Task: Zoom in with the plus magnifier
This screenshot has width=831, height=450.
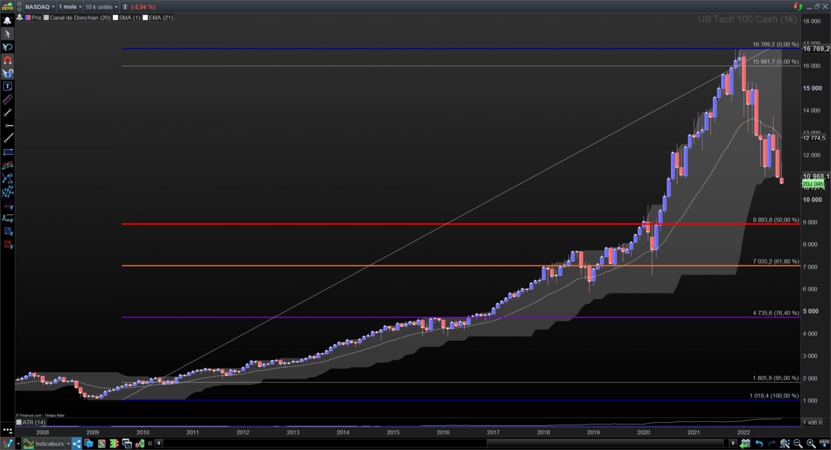Action: point(811,444)
